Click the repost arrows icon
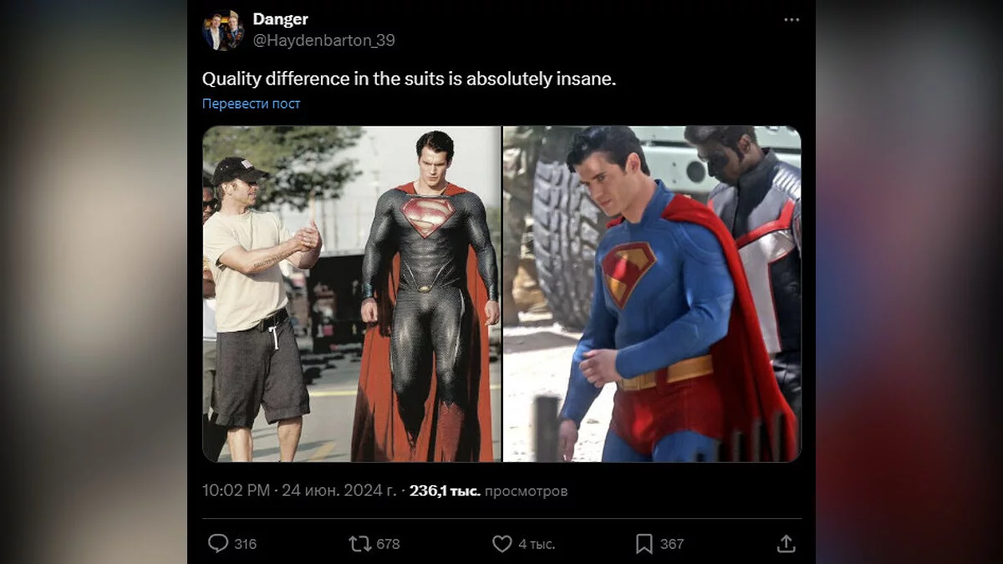The height and width of the screenshot is (564, 1003). (x=359, y=544)
